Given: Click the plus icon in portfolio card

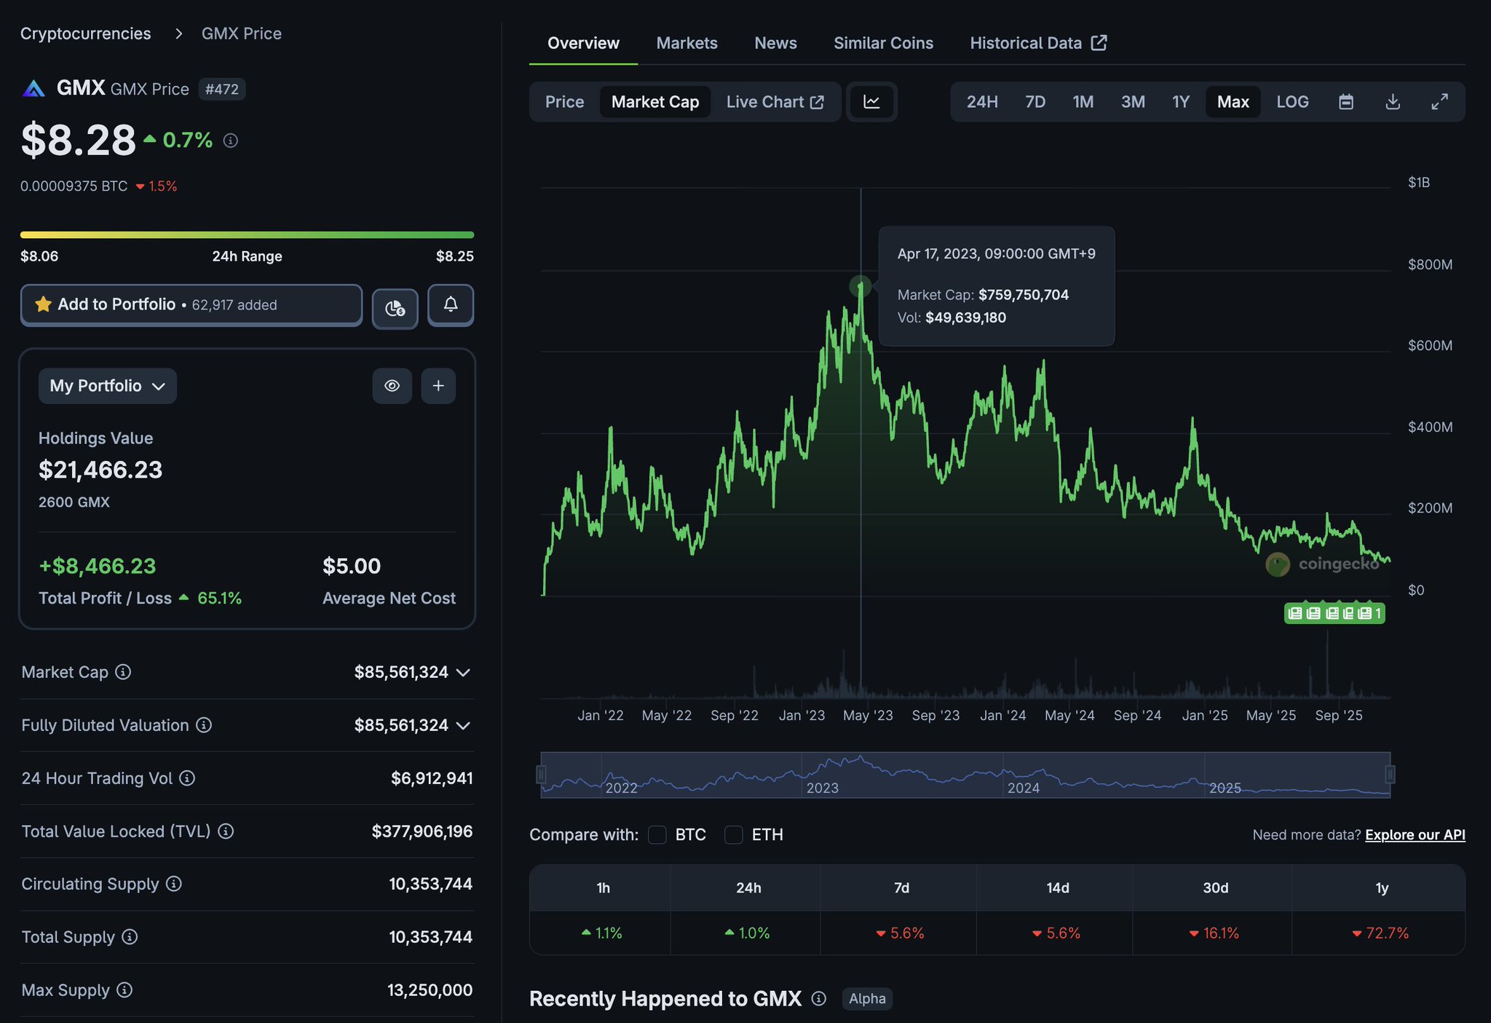Looking at the screenshot, I should pos(438,386).
